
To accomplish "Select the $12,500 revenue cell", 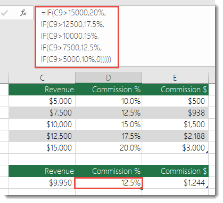I will [42, 136].
